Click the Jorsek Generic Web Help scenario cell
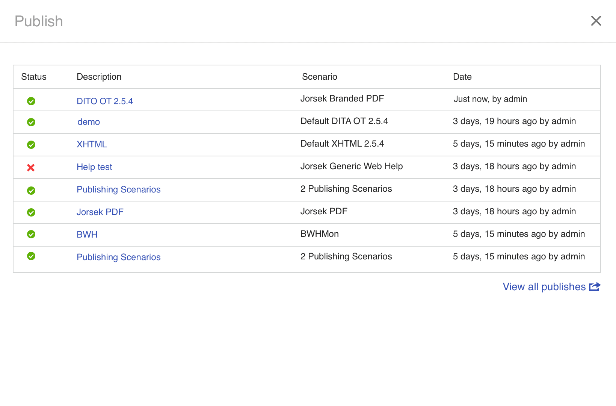Image resolution: width=616 pixels, height=406 pixels. click(x=352, y=166)
